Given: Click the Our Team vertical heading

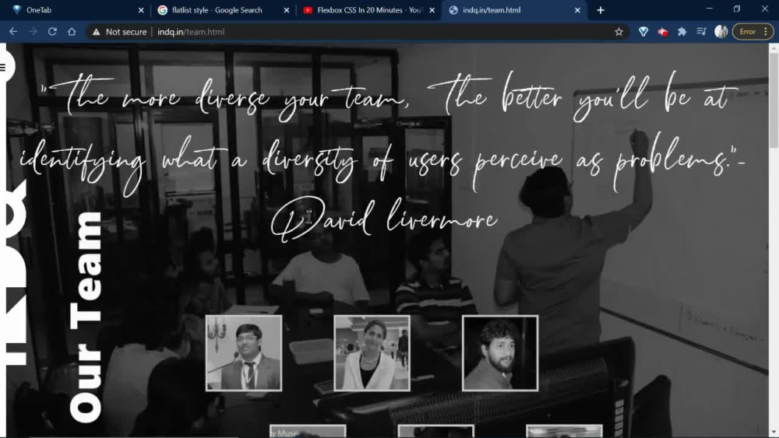Looking at the screenshot, I should pos(86,317).
